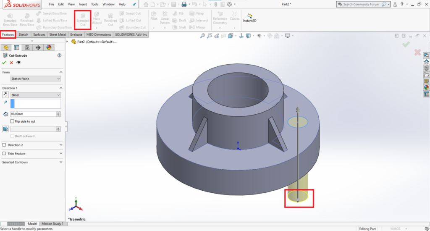Viewport: 430px width, 231px height.
Task: Open the Appearances tab in the right task pane
Action: [x=426, y=87]
